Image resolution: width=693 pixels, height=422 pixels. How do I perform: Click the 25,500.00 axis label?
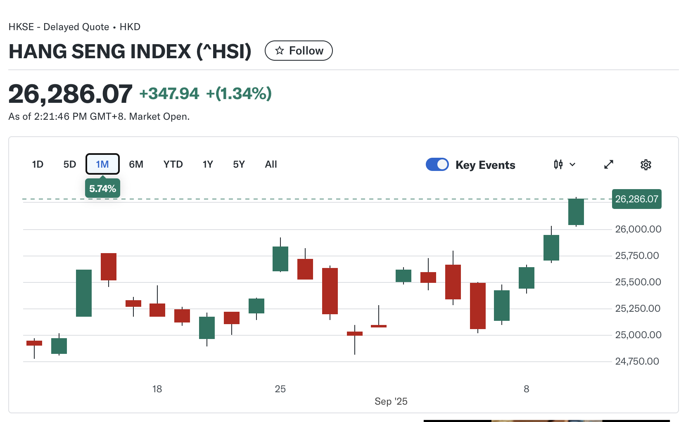638,282
